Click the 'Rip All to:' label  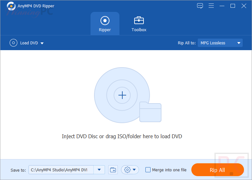point(187,43)
